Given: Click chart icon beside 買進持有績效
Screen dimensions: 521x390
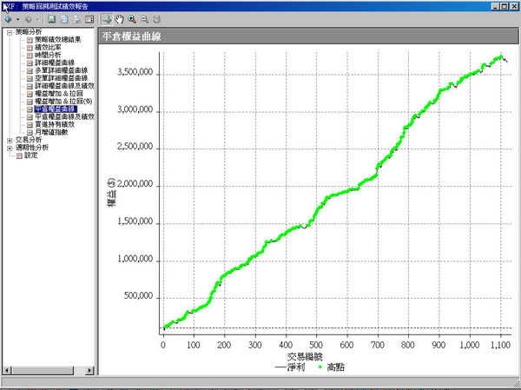Looking at the screenshot, I should pyautogui.click(x=30, y=125).
